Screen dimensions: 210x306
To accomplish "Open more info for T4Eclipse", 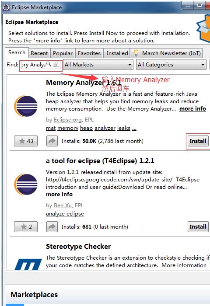I will pos(59,195).
